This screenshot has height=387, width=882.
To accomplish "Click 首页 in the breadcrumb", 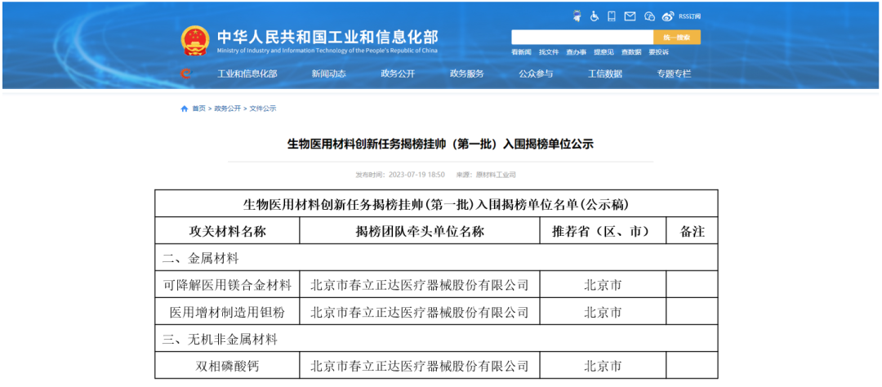I will coord(198,109).
